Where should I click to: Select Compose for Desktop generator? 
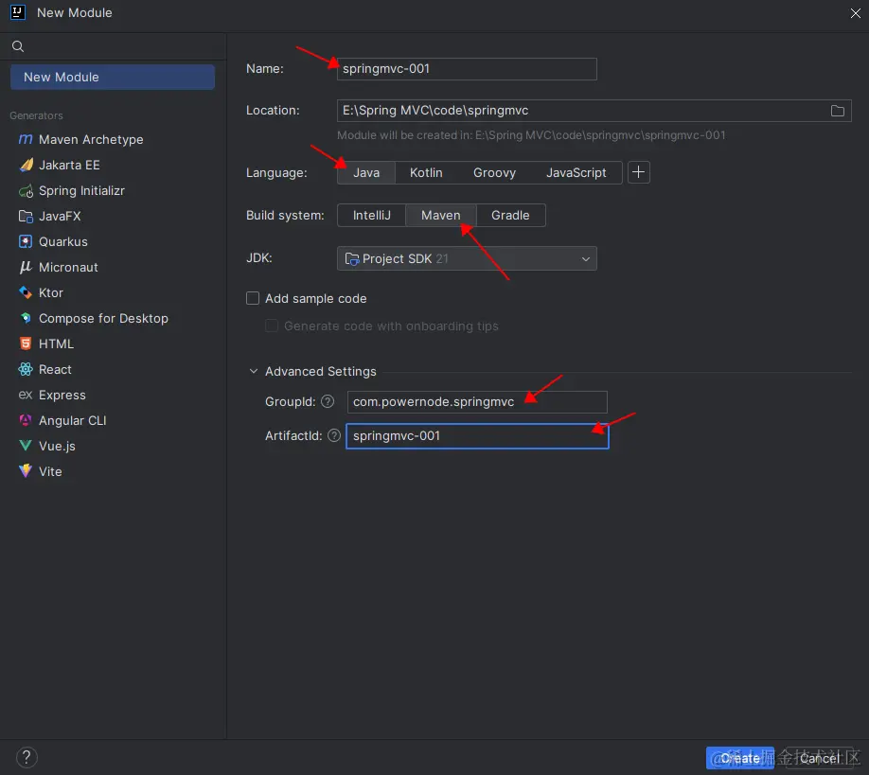93,319
